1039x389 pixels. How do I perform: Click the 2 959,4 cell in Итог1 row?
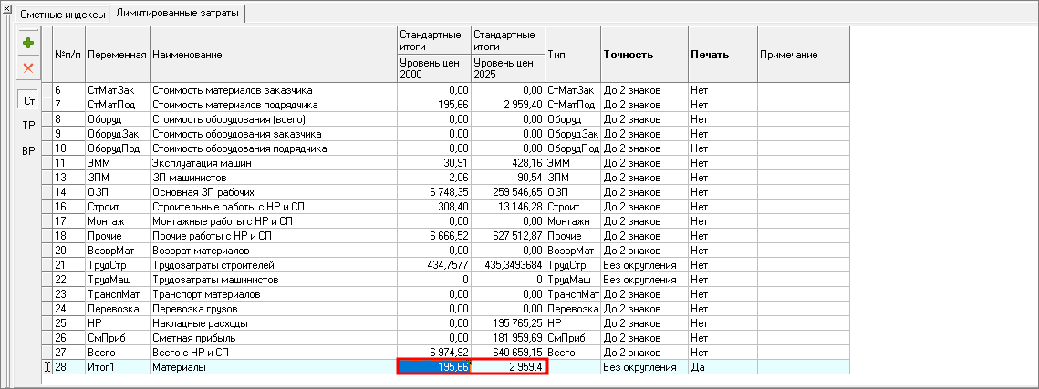click(x=508, y=366)
